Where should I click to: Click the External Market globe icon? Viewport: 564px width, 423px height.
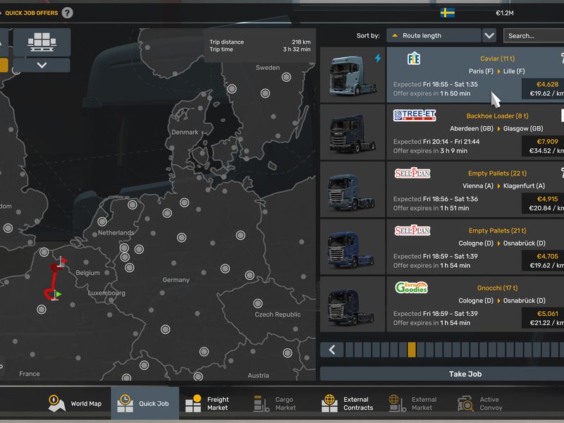point(397,403)
